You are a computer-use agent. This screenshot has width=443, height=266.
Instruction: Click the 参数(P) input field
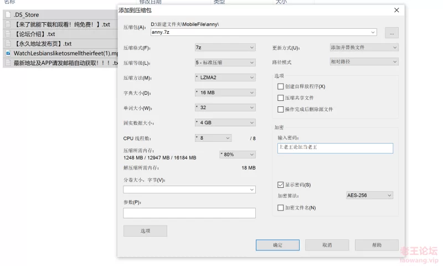click(x=189, y=213)
